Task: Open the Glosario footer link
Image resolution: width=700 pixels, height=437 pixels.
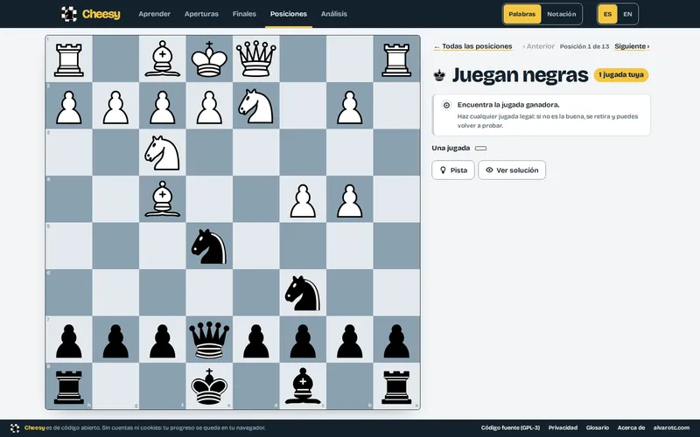Action: [598, 427]
